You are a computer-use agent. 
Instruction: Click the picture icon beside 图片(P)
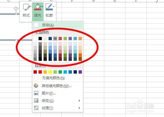point(36,93)
